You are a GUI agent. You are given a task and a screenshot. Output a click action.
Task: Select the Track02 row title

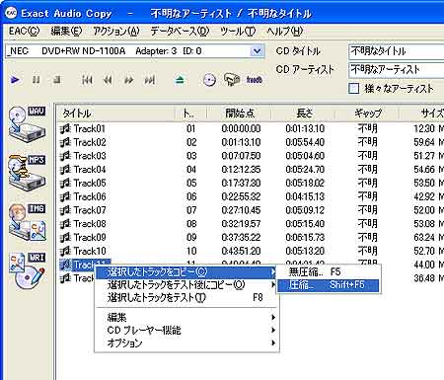(x=90, y=142)
